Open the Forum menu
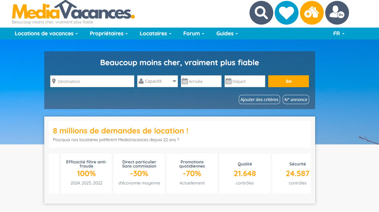This screenshot has width=379, height=212. click(x=193, y=34)
